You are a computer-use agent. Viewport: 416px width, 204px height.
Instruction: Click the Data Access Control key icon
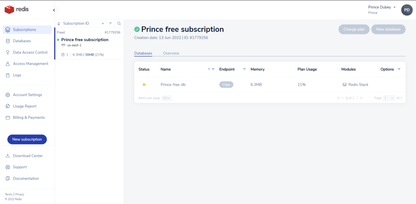(8, 52)
